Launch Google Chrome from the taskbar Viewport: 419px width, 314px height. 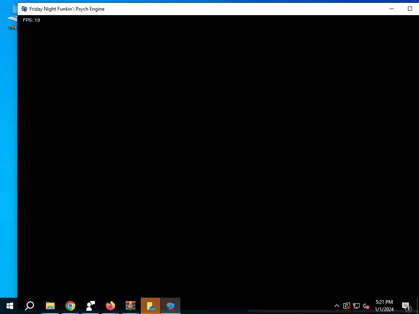(70, 306)
